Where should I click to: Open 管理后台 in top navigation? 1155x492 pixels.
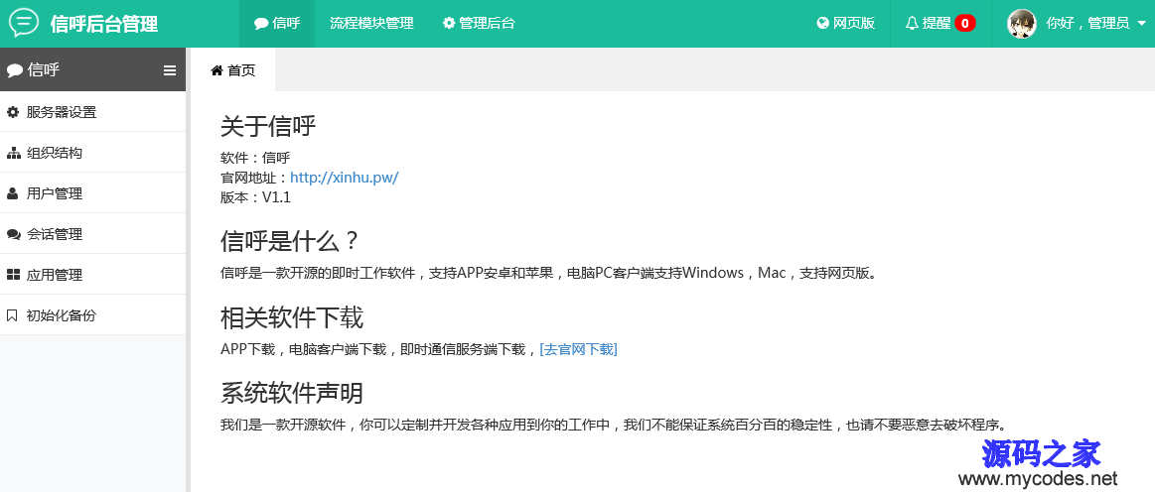point(479,24)
